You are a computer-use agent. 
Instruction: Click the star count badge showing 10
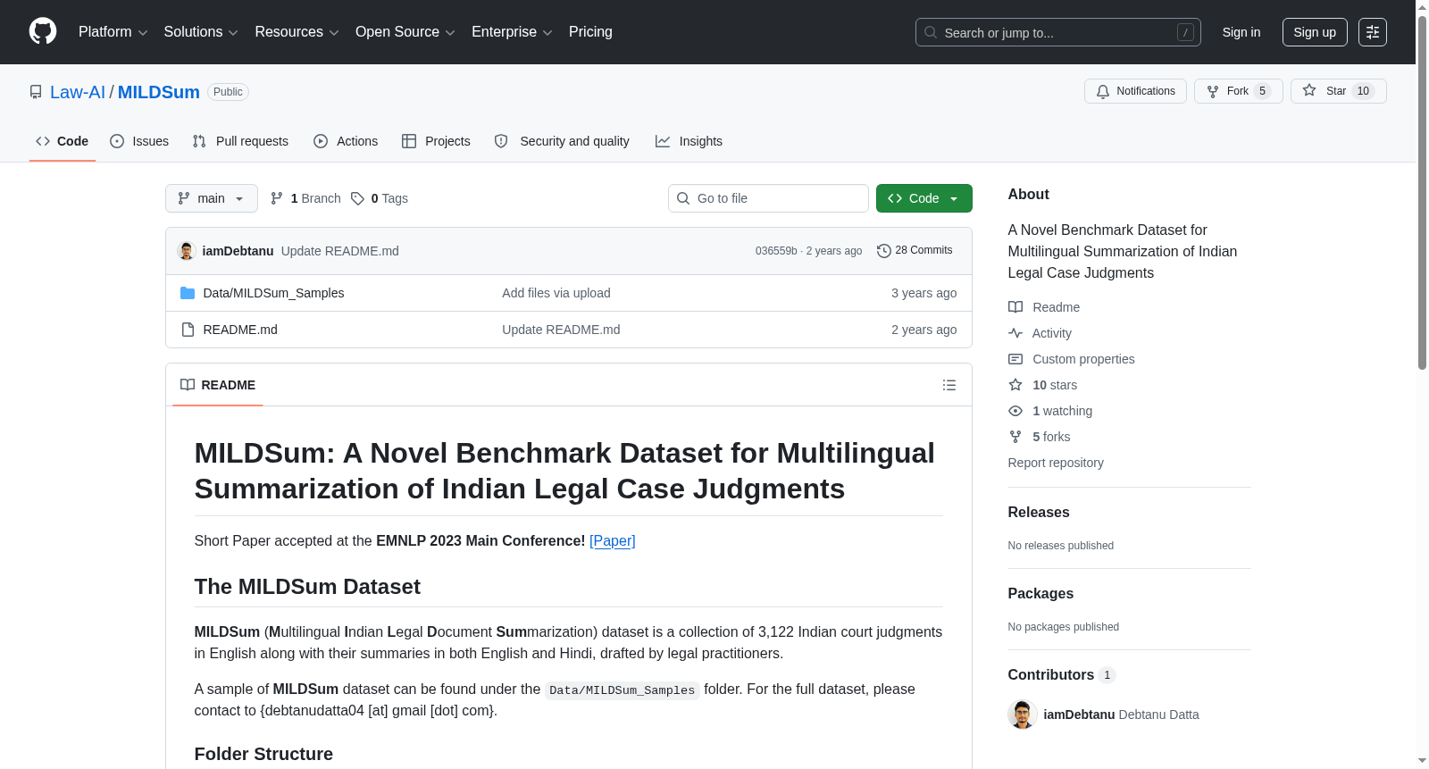[1363, 91]
